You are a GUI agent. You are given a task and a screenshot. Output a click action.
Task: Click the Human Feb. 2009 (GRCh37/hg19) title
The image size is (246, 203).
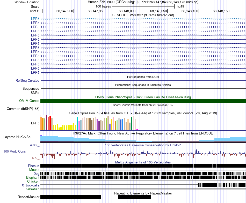(113, 2)
